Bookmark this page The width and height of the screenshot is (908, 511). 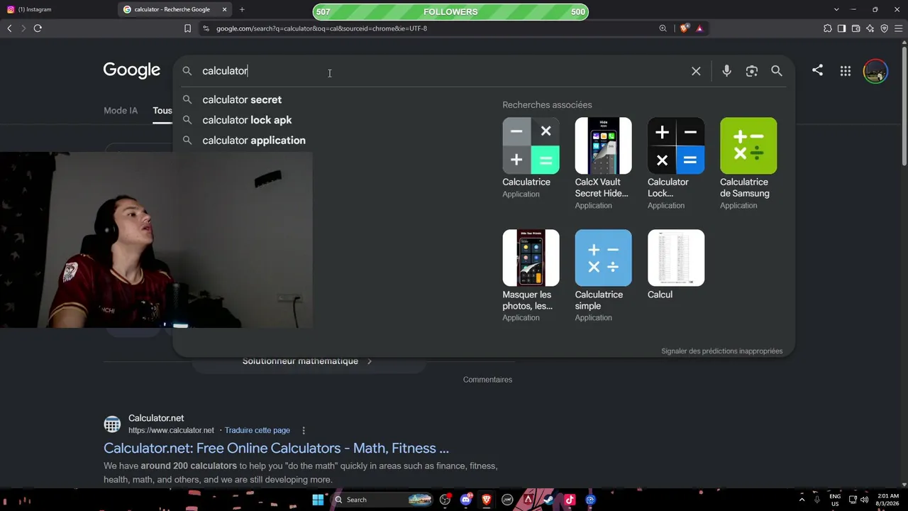[187, 28]
